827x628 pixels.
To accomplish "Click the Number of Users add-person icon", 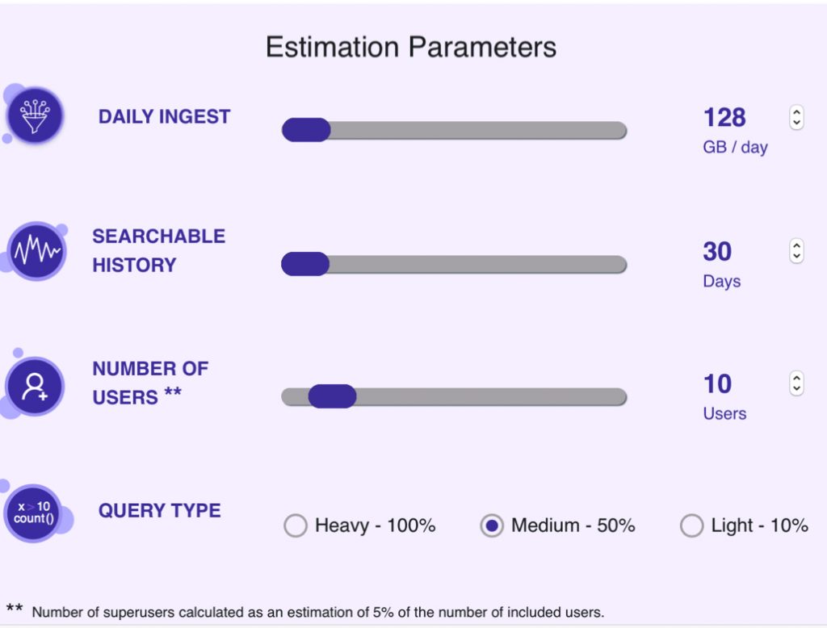I will pos(34,386).
